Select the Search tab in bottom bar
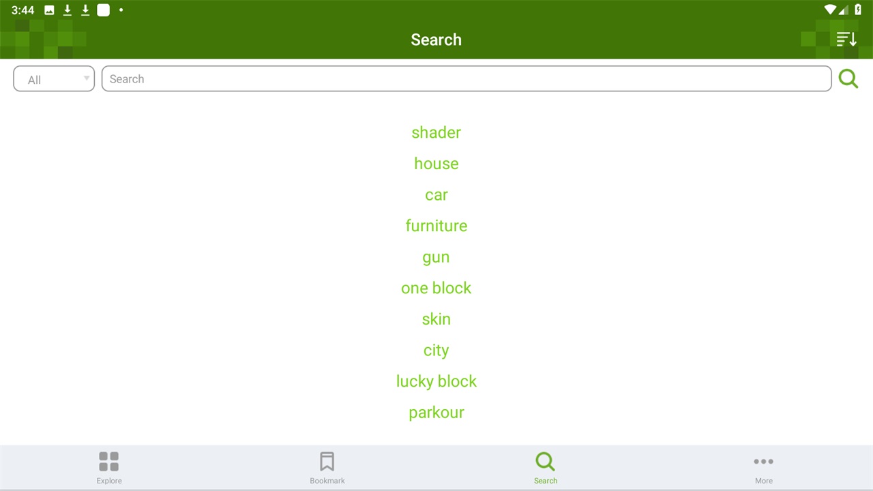The image size is (873, 491). [546, 467]
